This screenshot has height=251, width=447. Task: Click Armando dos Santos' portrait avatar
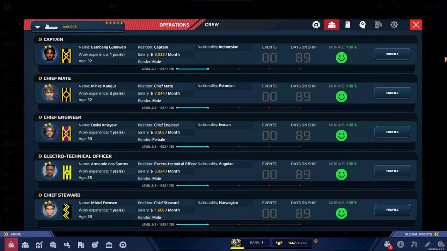(x=50, y=171)
